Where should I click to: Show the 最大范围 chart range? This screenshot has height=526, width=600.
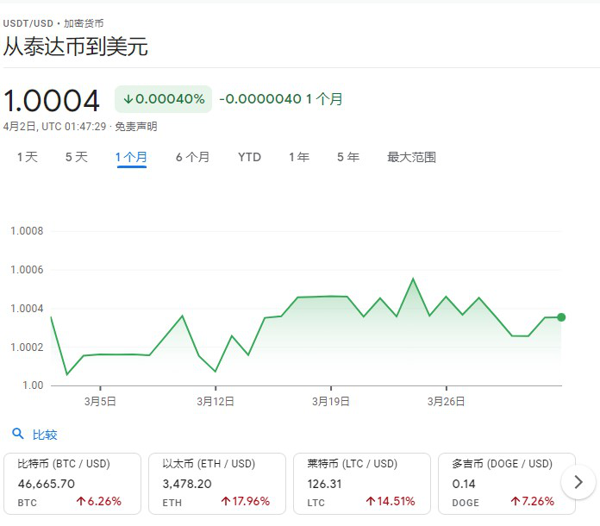click(411, 157)
